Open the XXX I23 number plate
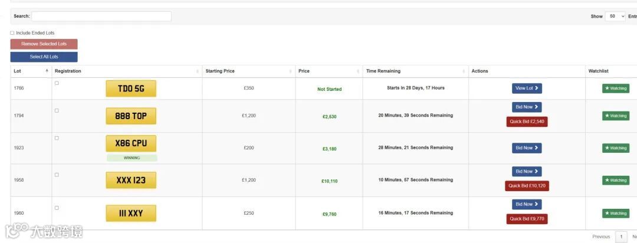 coord(131,180)
